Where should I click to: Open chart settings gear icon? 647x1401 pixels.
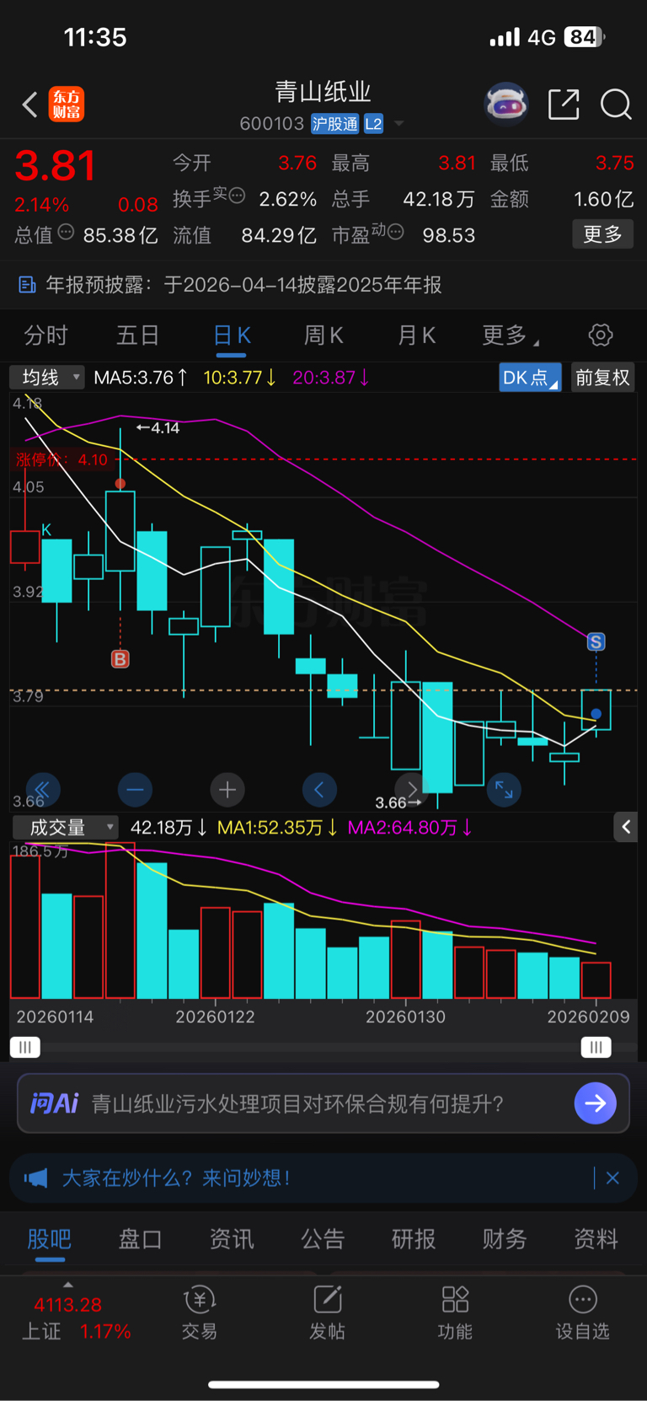coord(601,335)
